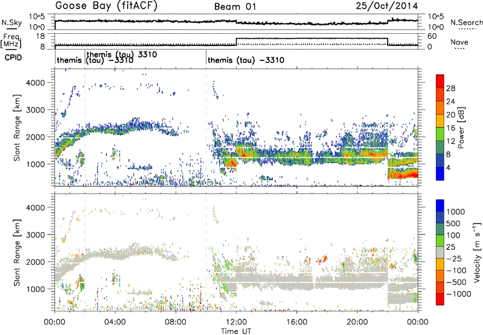Click the dashed 02:00 CPID marker in velocity panel
This screenshot has height=335, width=483.
tap(85, 252)
